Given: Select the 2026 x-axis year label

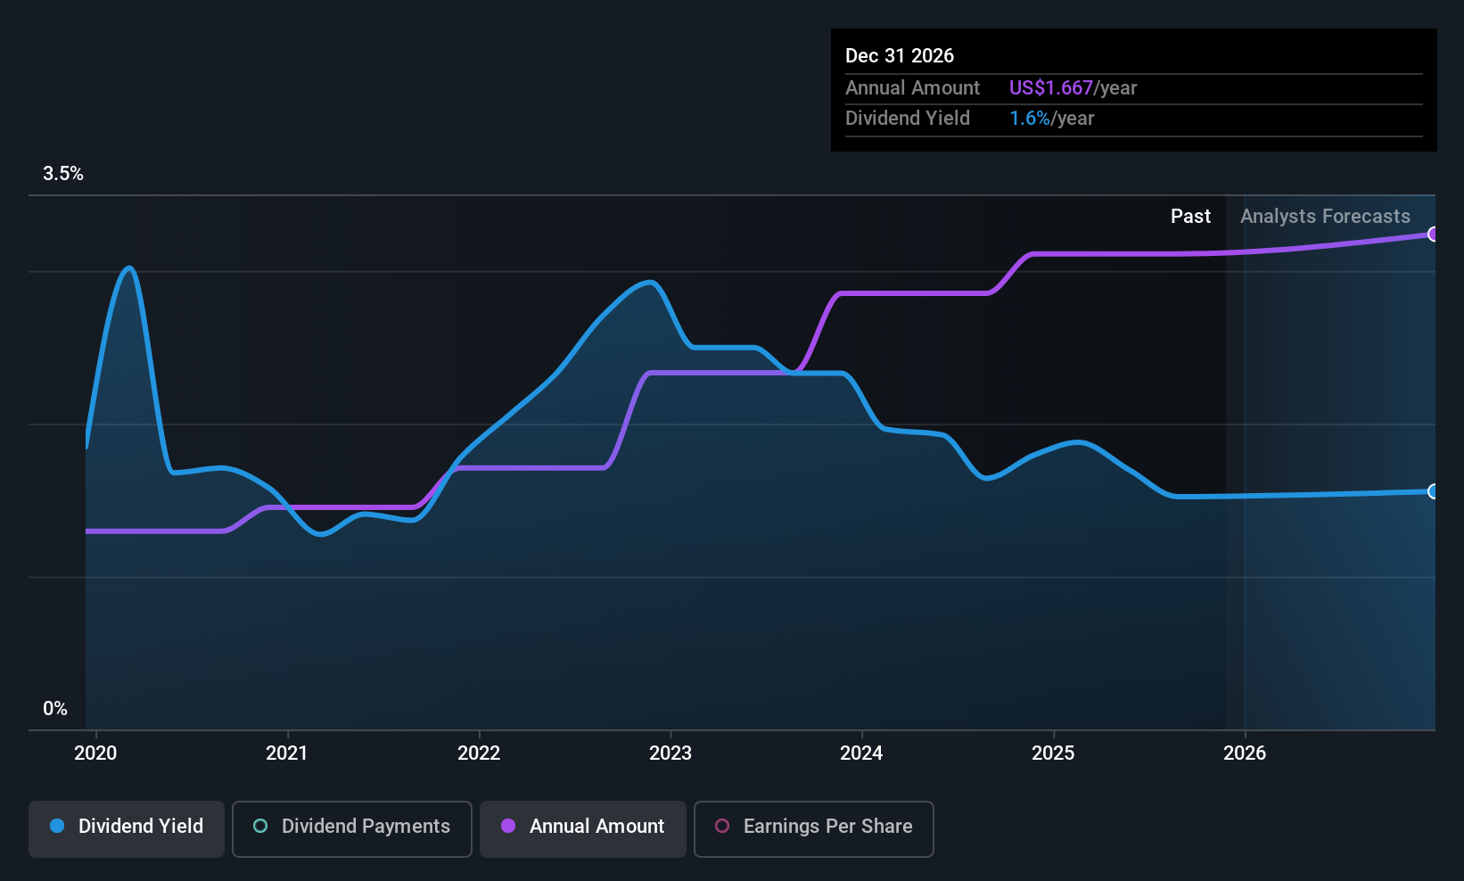Looking at the screenshot, I should click(1245, 753).
